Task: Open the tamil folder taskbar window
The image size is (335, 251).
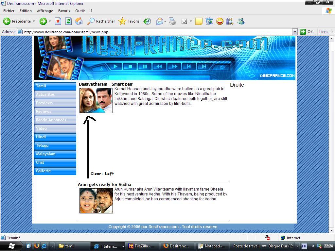Action: pyautogui.click(x=73, y=246)
